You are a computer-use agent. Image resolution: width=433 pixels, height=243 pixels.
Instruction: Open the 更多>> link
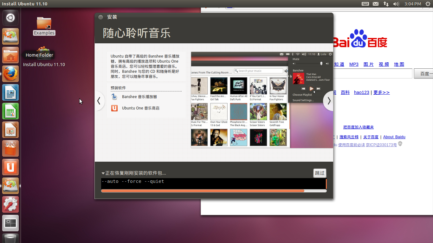tap(381, 92)
